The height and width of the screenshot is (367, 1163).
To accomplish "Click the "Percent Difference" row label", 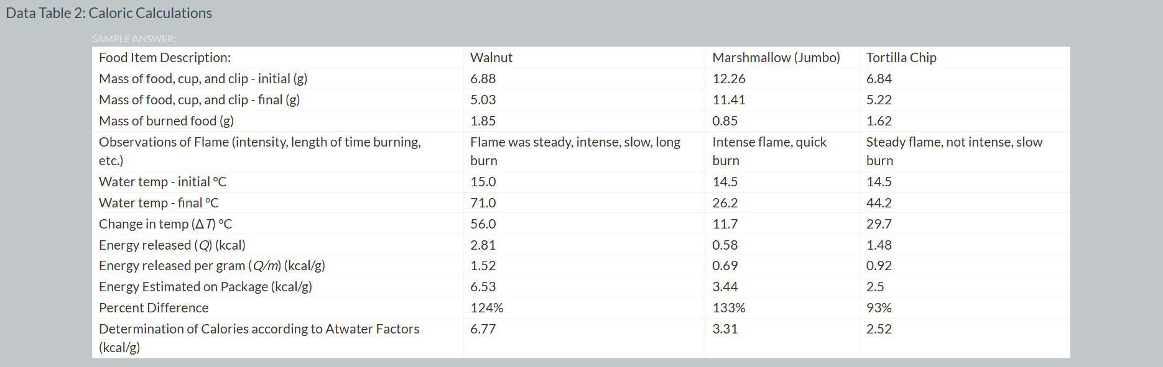I will [154, 308].
